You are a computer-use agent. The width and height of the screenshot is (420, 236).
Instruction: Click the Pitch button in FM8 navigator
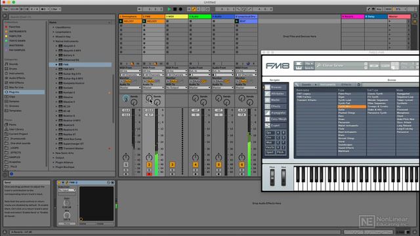pos(280,152)
